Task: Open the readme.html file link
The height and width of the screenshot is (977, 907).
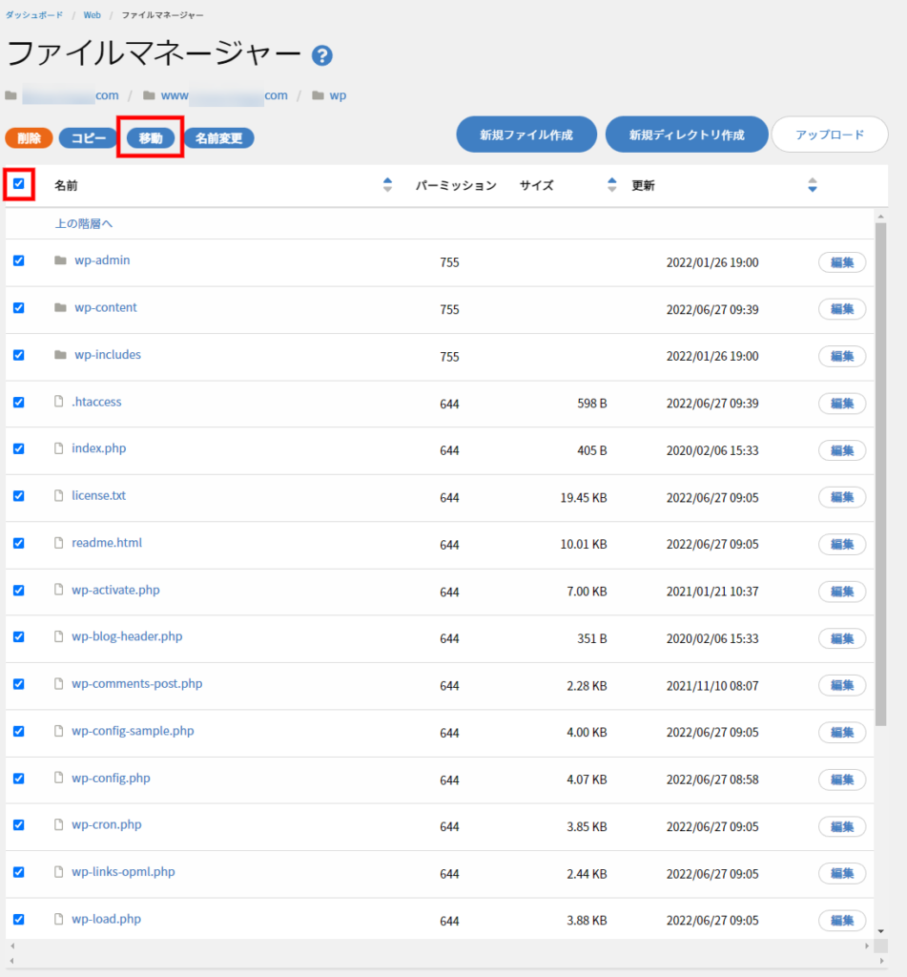Action: click(x=107, y=543)
